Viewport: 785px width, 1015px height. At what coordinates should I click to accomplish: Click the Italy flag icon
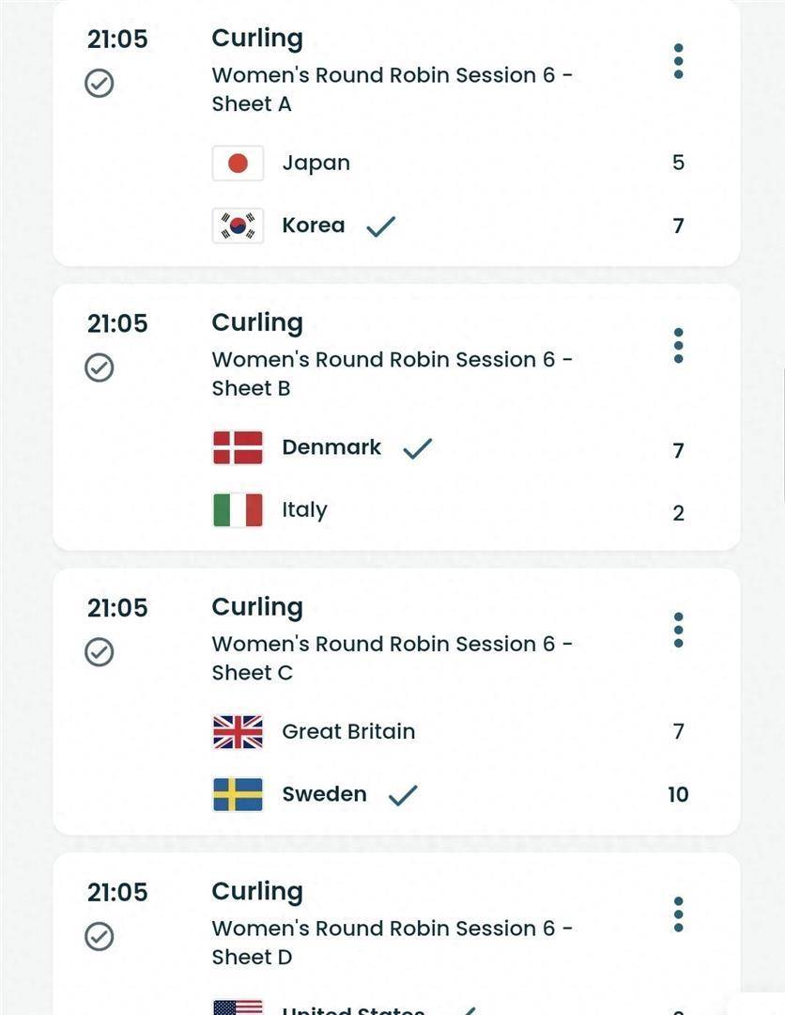point(238,510)
